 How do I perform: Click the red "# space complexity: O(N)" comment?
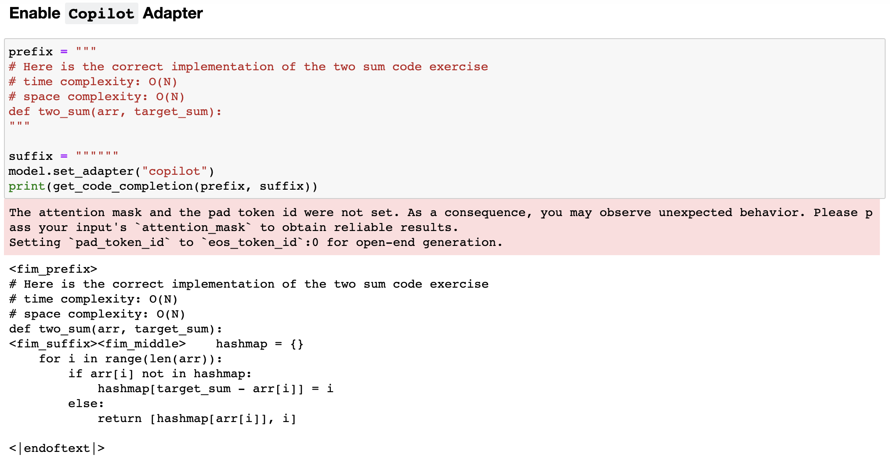point(97,97)
